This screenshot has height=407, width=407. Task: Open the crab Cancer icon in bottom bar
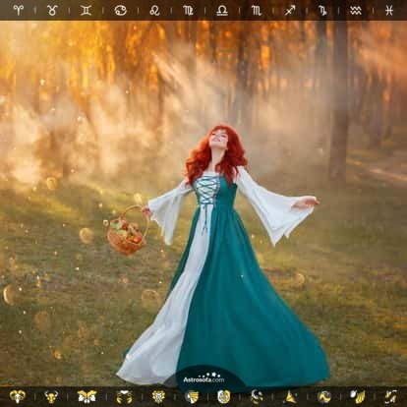[124, 396]
